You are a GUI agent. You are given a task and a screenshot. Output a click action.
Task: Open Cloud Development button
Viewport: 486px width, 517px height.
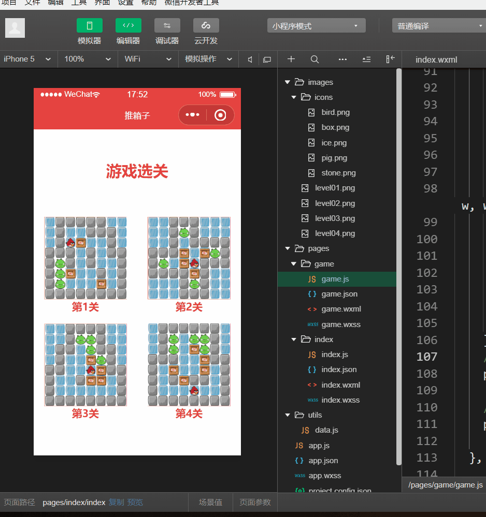tap(206, 26)
